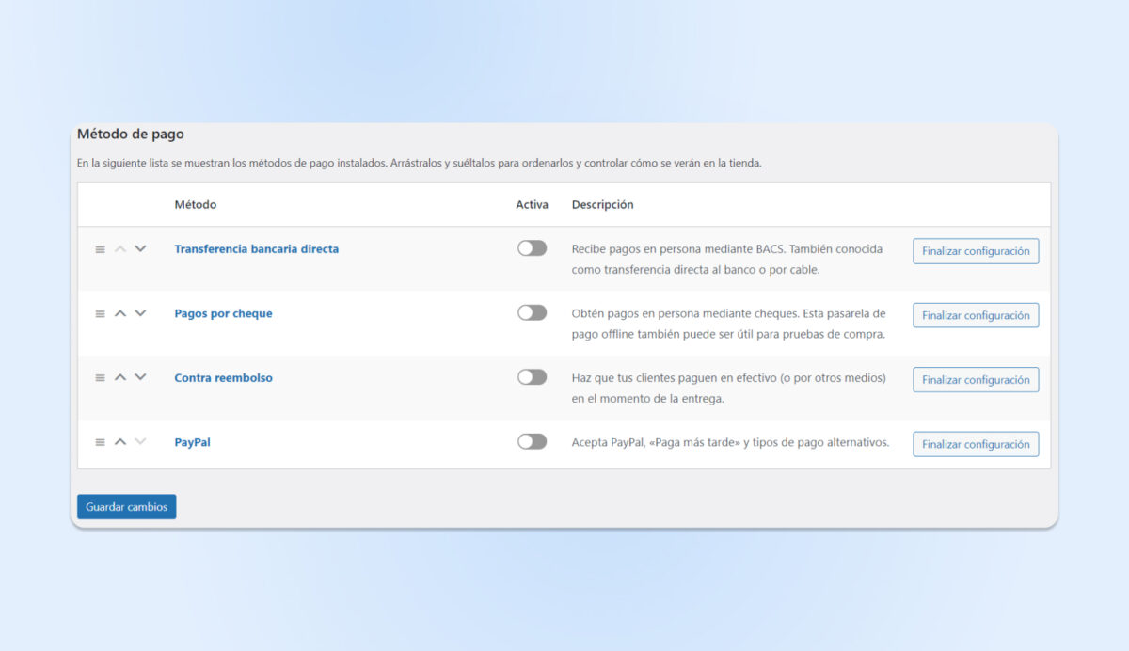Move Contra reembolso down using its arrow
The width and height of the screenshot is (1129, 651).
140,376
